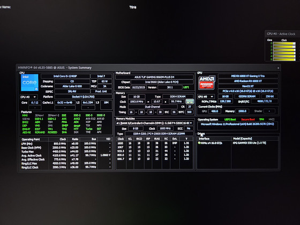Click the PCIe v4.0 x16 link field
Image resolution: width=300 pixels, height=225 pixels.
(x=247, y=91)
